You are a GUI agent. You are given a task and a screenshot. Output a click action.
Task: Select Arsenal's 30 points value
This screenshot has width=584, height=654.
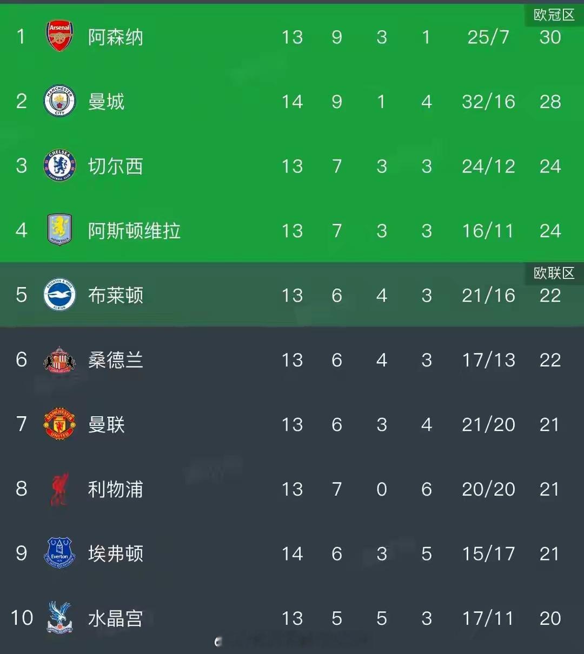550,37
